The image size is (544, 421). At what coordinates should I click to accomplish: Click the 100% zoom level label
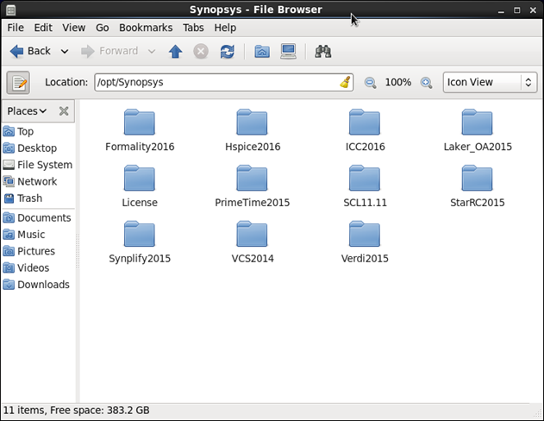click(398, 82)
